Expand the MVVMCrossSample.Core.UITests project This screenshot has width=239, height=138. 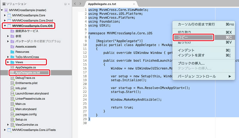[x=5, y=130]
